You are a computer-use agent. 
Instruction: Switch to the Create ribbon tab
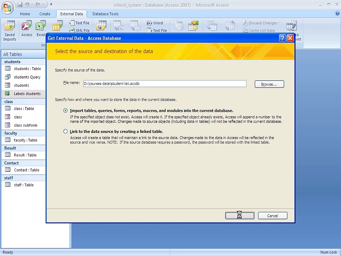(45, 14)
